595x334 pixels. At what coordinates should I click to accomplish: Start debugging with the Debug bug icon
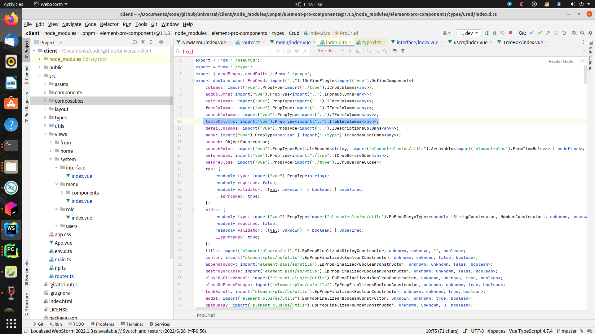point(495,33)
